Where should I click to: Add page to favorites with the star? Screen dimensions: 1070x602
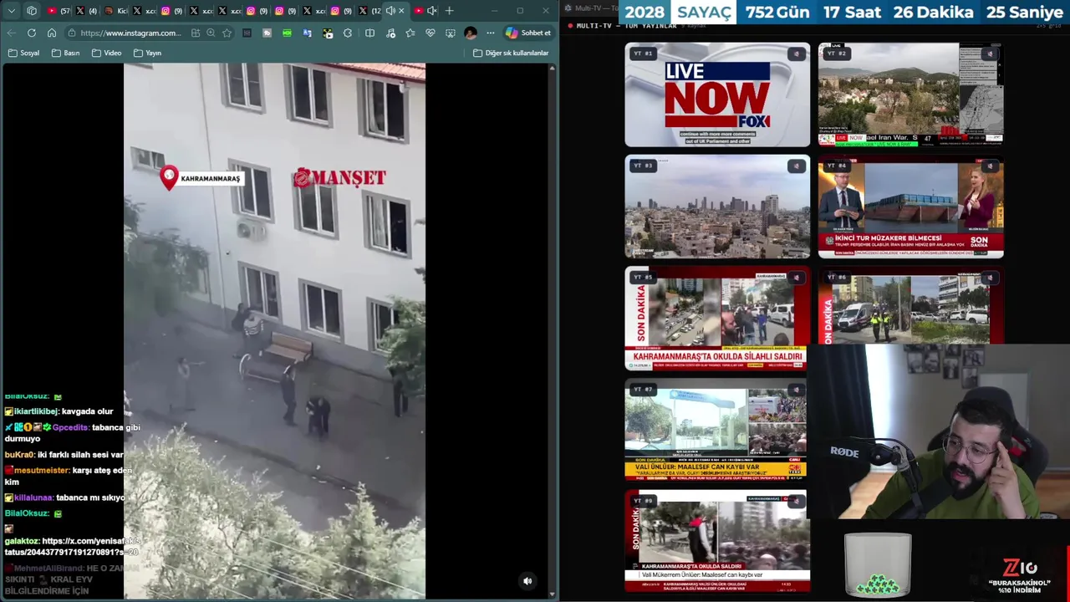click(227, 33)
